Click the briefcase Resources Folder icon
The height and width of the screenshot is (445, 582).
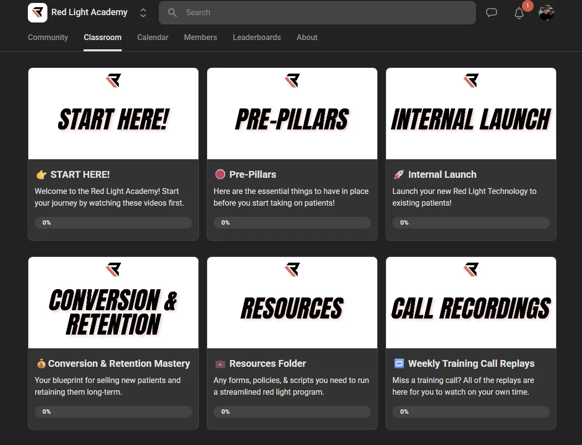click(x=220, y=364)
